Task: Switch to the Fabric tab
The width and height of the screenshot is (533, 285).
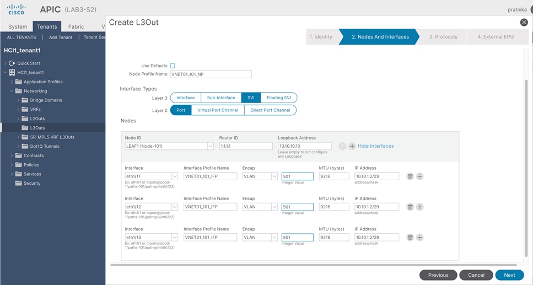Action: click(76, 26)
